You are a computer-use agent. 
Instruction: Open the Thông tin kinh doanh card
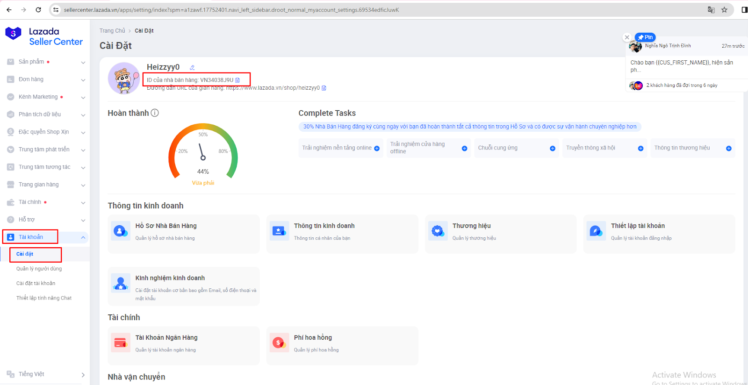point(342,234)
